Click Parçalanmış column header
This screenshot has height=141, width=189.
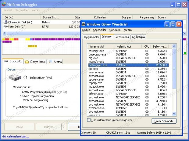(x=144, y=17)
